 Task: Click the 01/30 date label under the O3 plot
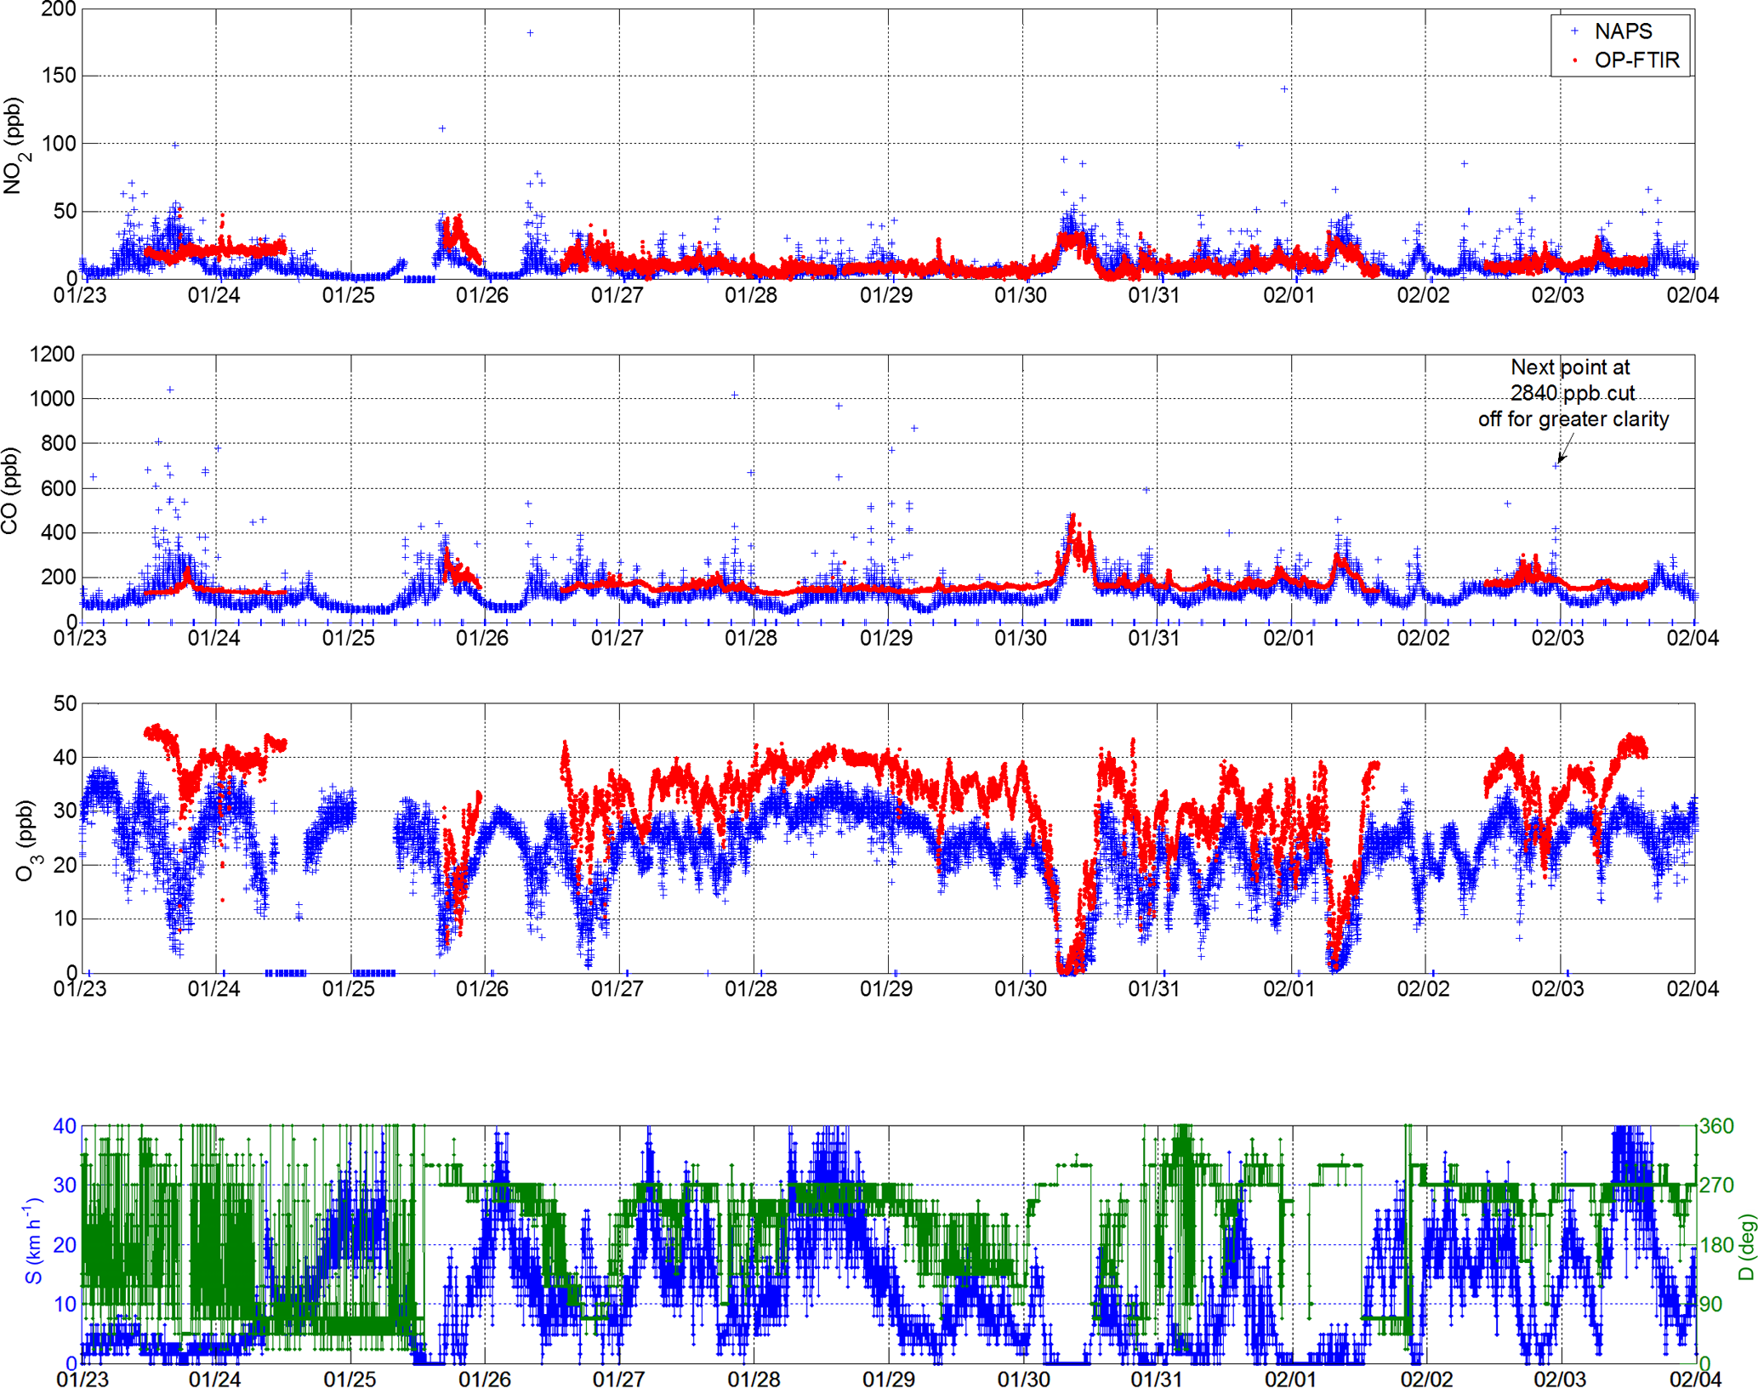tap(1021, 988)
